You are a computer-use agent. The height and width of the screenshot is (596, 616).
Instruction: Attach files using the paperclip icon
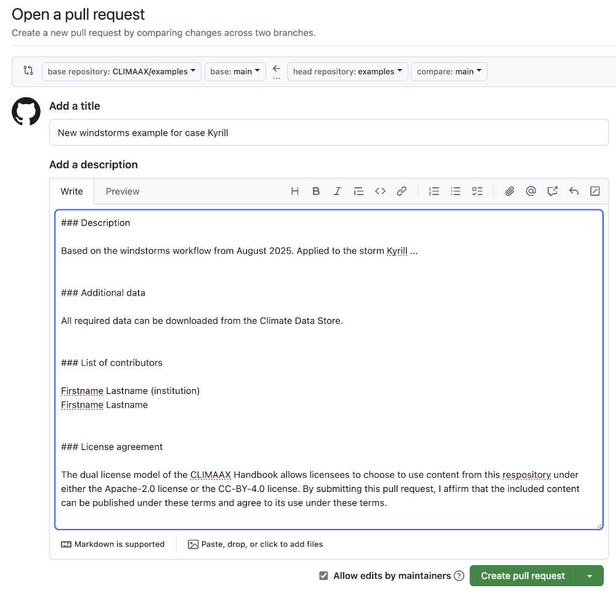coord(509,191)
